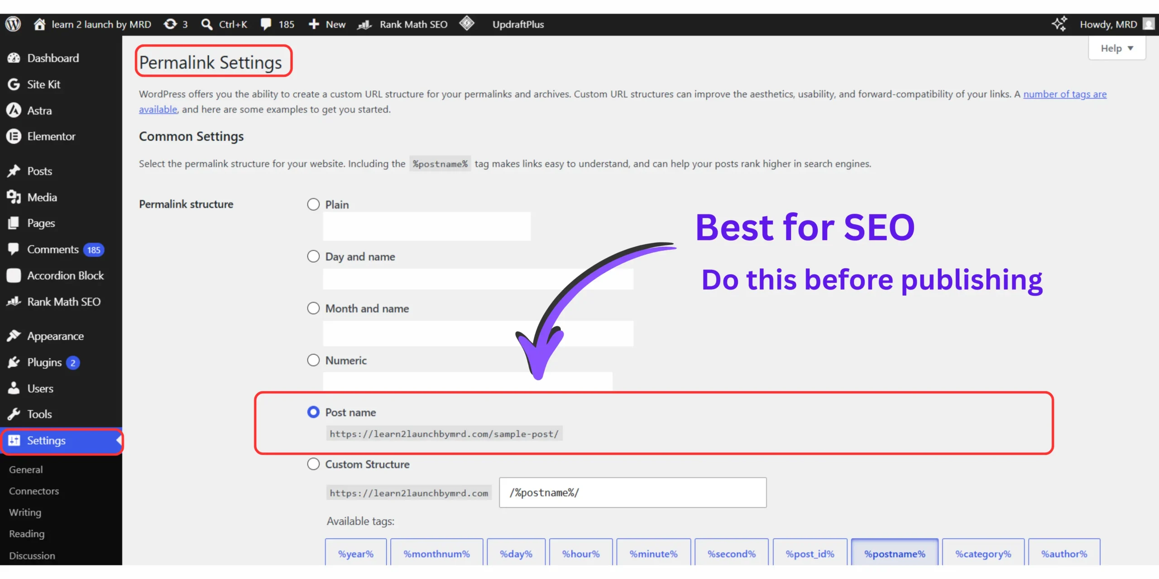Click the Site Kit G icon
This screenshot has width=1159, height=579.
coord(14,84)
